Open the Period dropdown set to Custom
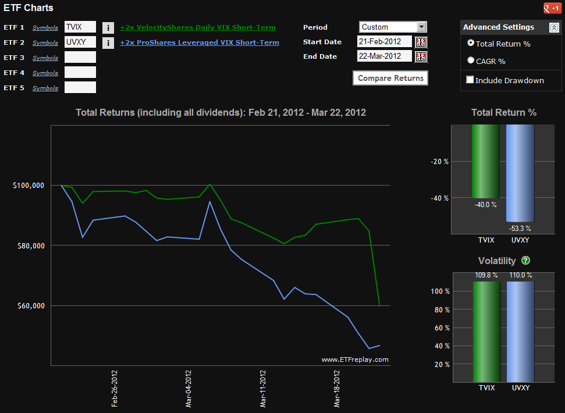The height and width of the screenshot is (413, 565). click(393, 27)
